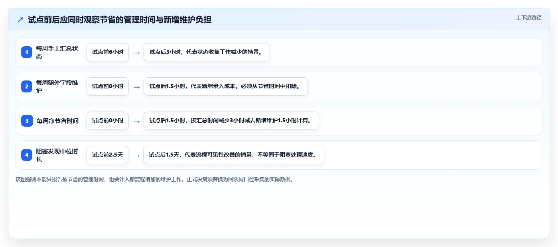The width and height of the screenshot is (558, 247).
Task: Click the 上下游路径 label in the header
Action: (x=528, y=18)
